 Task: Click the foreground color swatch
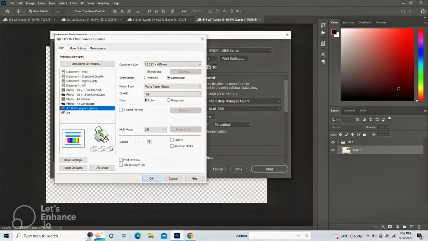(x=334, y=32)
